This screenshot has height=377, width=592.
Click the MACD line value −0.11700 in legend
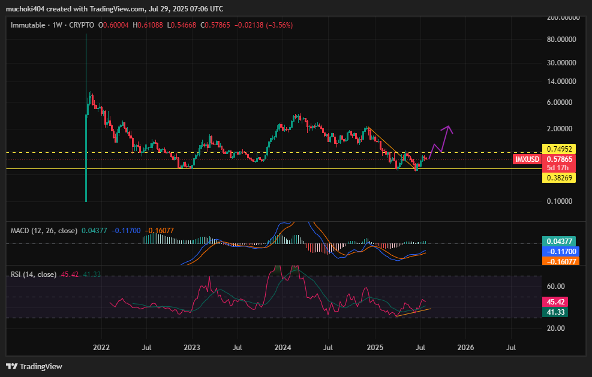126,231
